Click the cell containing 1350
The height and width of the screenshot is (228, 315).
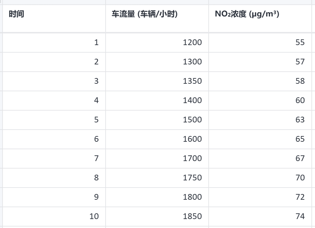click(x=157, y=81)
